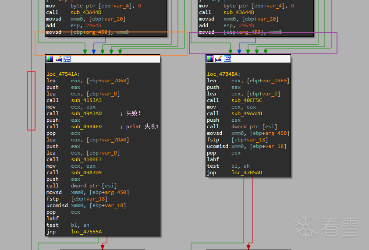369x250 pixels.
Task: Click 'movsd xmm0, [ebp+var_20]' in top-right block
Action: [x=239, y=19]
